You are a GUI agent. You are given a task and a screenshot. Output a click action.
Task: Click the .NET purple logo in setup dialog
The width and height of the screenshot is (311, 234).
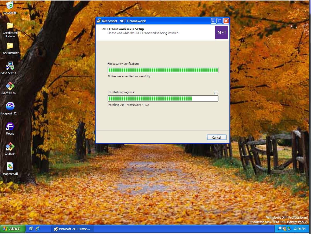coord(221,33)
